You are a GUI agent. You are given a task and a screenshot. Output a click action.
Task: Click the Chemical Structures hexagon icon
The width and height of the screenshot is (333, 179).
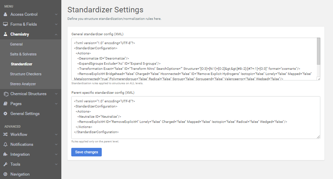(5, 94)
